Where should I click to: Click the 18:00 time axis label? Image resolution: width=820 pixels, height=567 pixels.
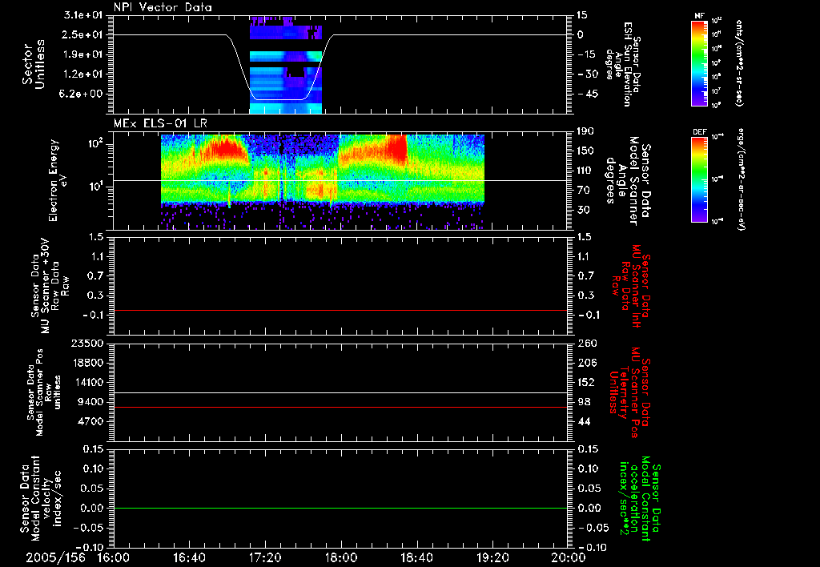point(341,557)
